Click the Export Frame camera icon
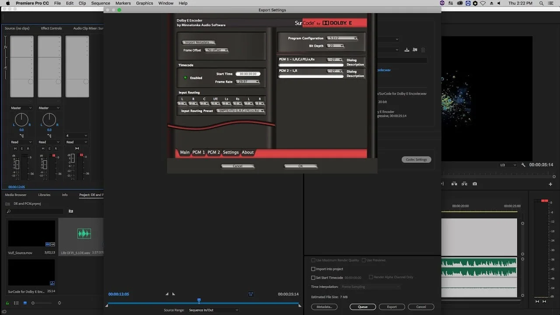The image size is (560, 315). click(475, 184)
